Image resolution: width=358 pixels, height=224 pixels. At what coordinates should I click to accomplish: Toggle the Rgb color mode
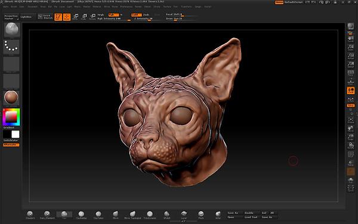click(114, 15)
